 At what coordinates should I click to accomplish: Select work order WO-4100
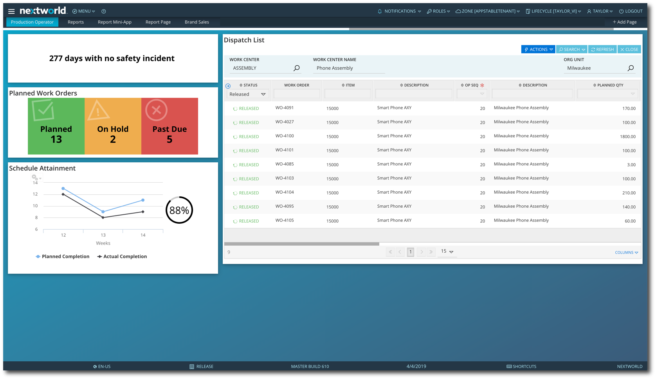(x=285, y=136)
